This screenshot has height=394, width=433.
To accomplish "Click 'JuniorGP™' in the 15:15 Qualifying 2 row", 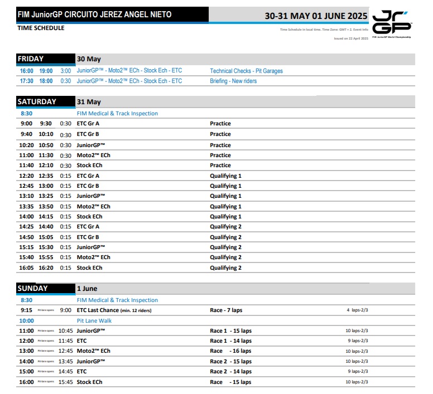I will coord(90,247).
